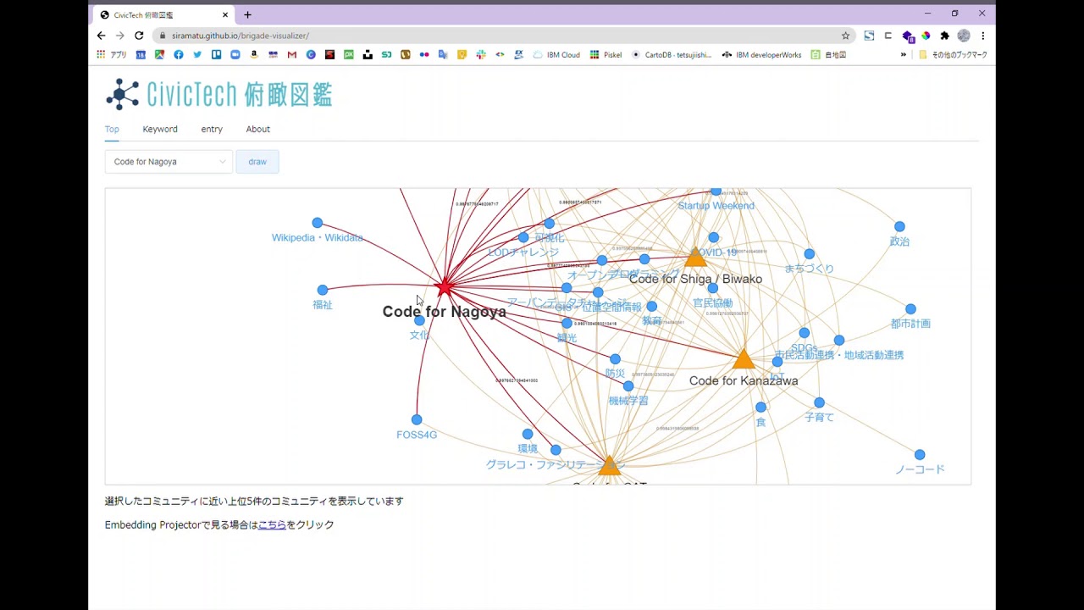Image resolution: width=1084 pixels, height=610 pixels.
Task: Open the 白地図 bookmark
Action: 828,54
